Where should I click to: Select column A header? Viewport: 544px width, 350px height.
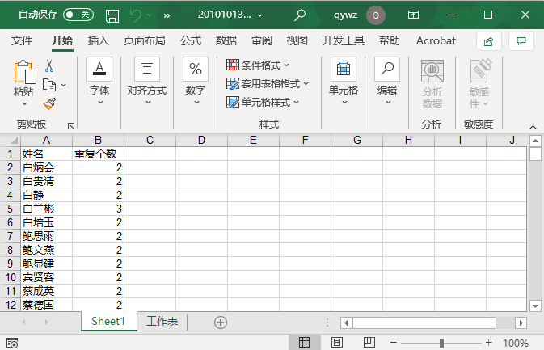[x=46, y=140]
